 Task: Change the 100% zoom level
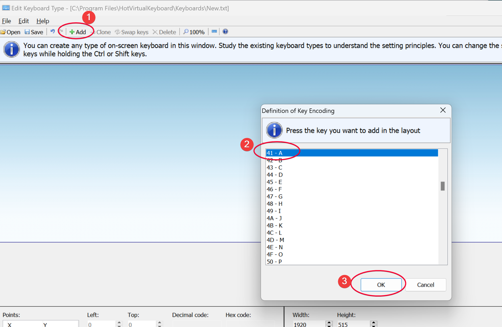tap(194, 32)
